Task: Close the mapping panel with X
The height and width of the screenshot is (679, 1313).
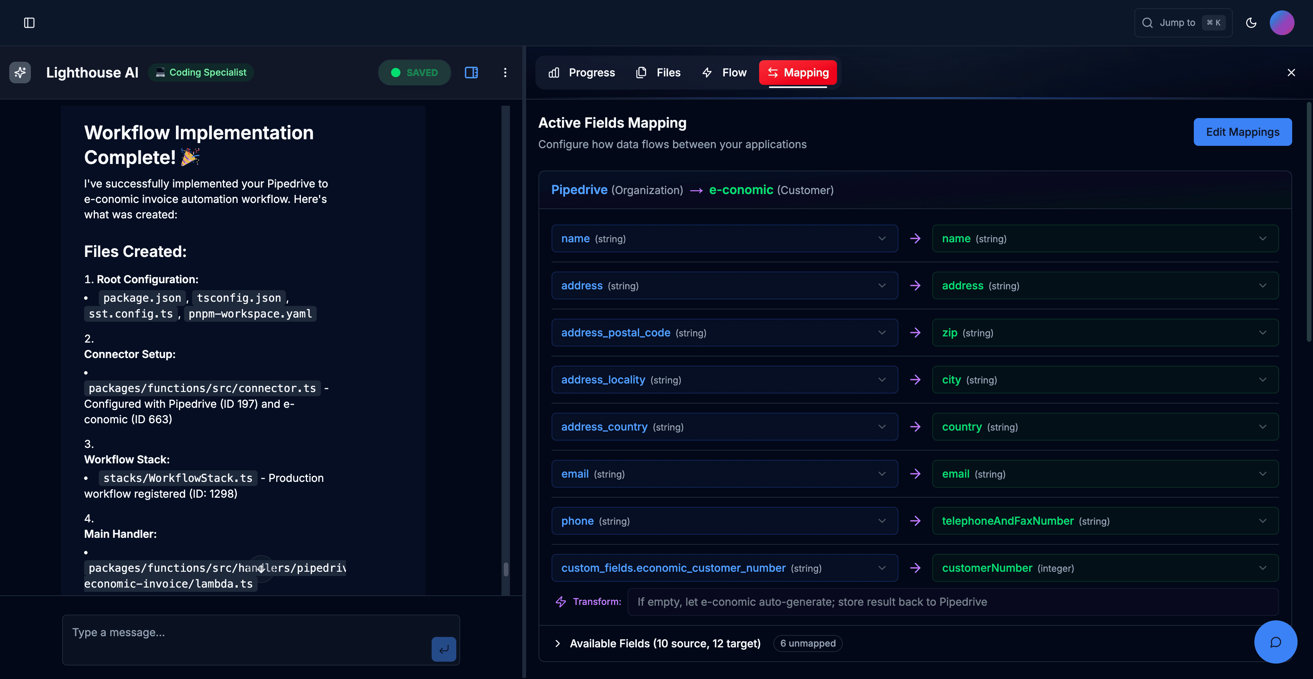Action: tap(1291, 73)
